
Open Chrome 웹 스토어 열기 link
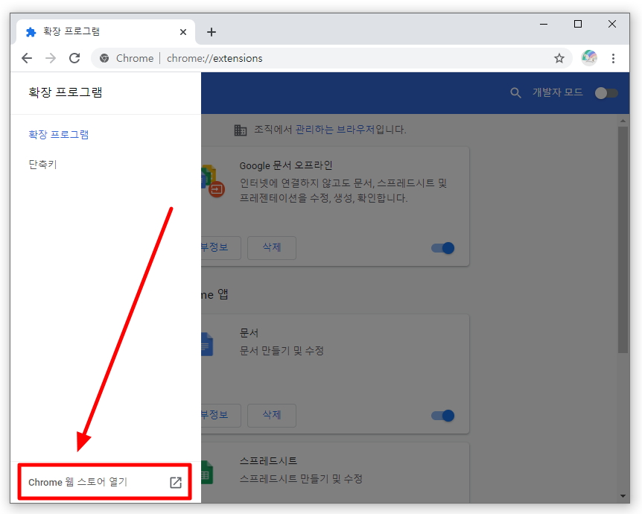(x=104, y=482)
